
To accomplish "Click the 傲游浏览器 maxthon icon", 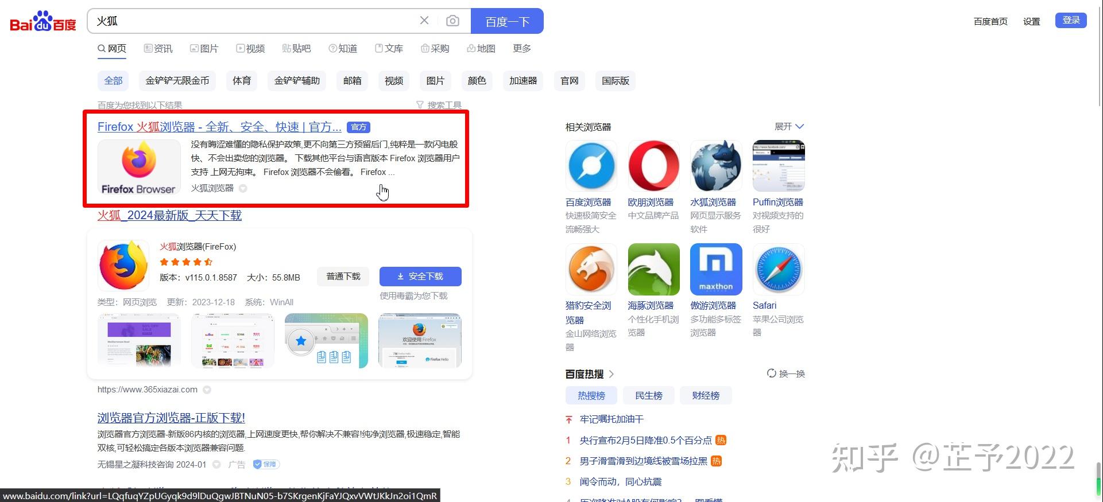I will tap(716, 269).
